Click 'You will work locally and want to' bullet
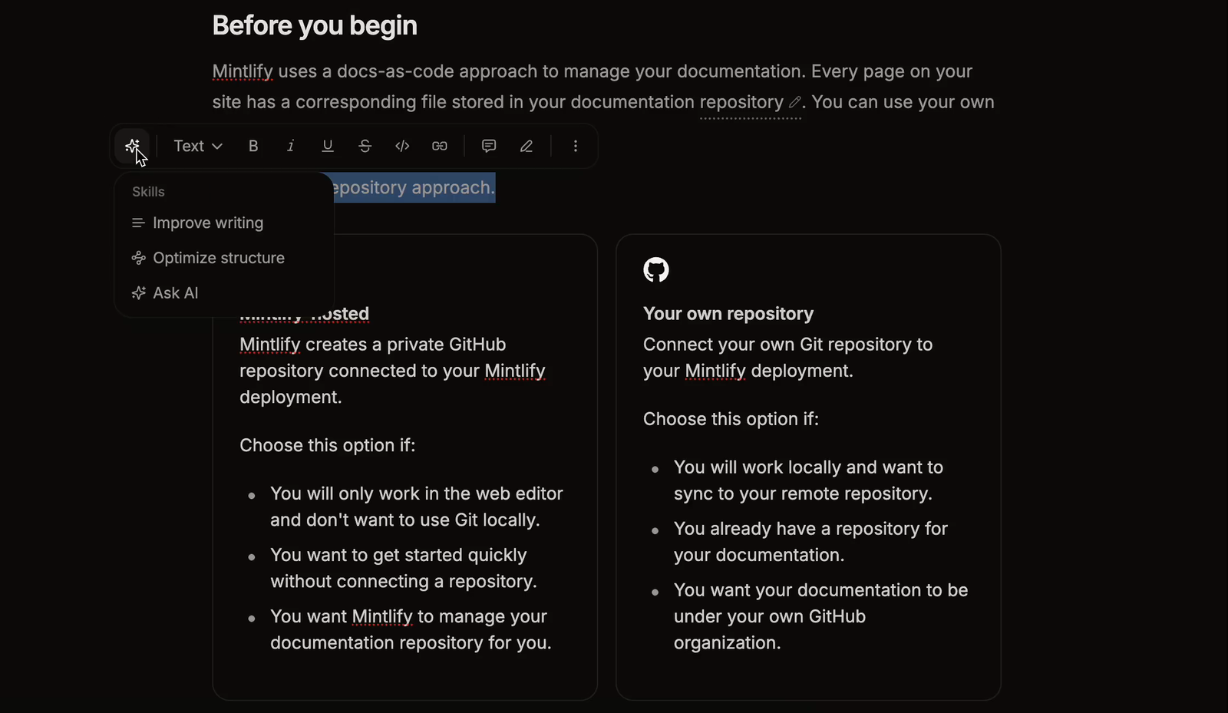 808,480
